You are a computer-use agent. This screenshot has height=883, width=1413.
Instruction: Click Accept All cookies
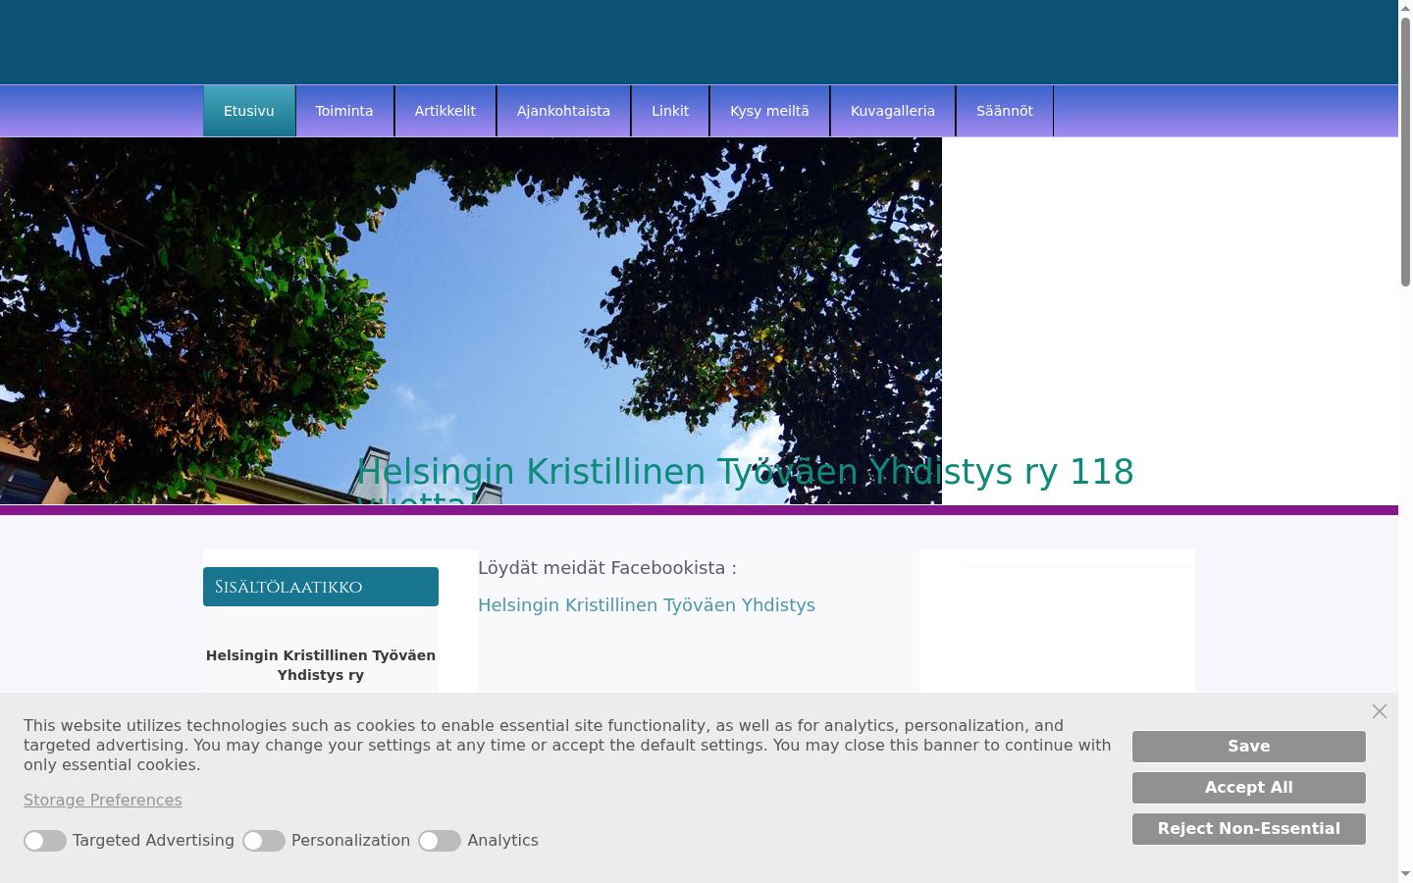coord(1249,788)
